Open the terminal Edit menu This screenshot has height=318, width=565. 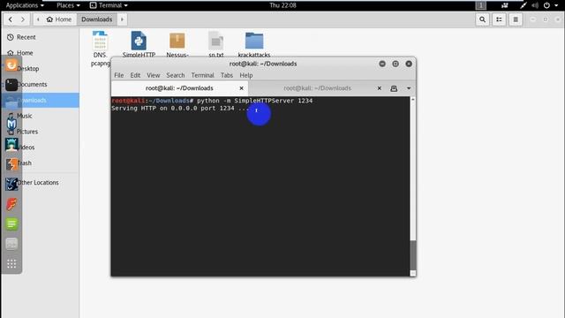coord(135,75)
